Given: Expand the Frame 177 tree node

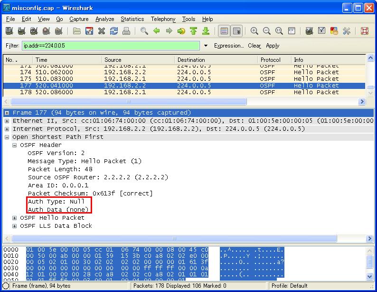Looking at the screenshot, I should tap(7, 113).
